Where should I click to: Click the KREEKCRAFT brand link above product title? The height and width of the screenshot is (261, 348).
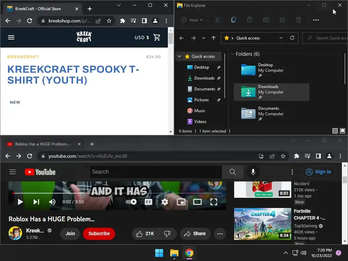click(23, 57)
